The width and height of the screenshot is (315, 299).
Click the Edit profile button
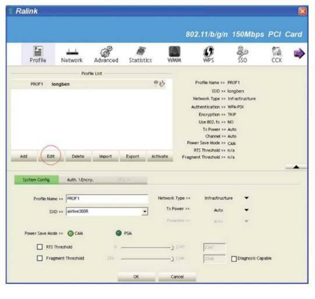click(x=51, y=156)
